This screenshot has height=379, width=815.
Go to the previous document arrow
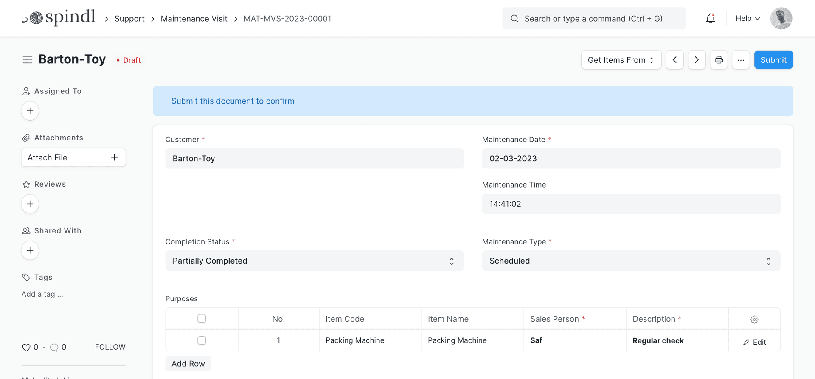pyautogui.click(x=674, y=60)
